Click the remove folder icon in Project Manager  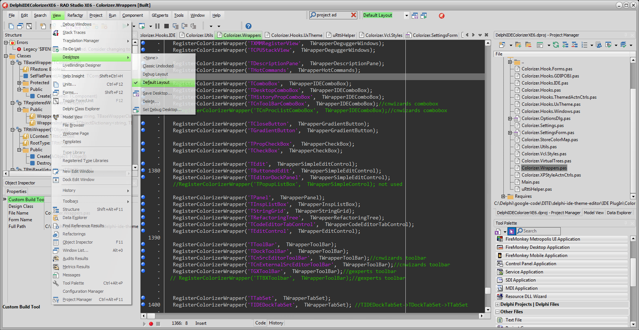[x=528, y=45]
